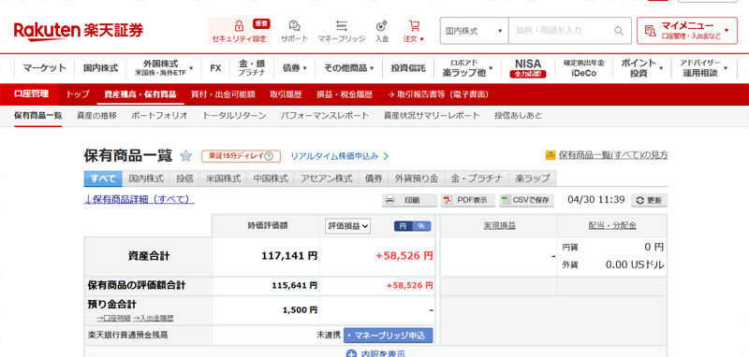Click the search magnifier icon
The image size is (749, 357).
(x=619, y=31)
